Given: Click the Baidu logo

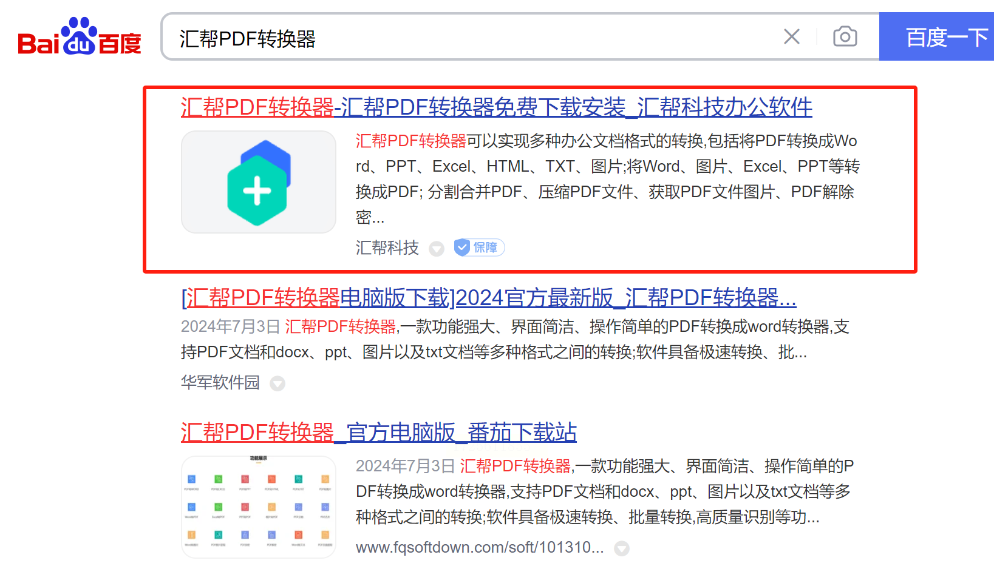Looking at the screenshot, I should (x=80, y=36).
